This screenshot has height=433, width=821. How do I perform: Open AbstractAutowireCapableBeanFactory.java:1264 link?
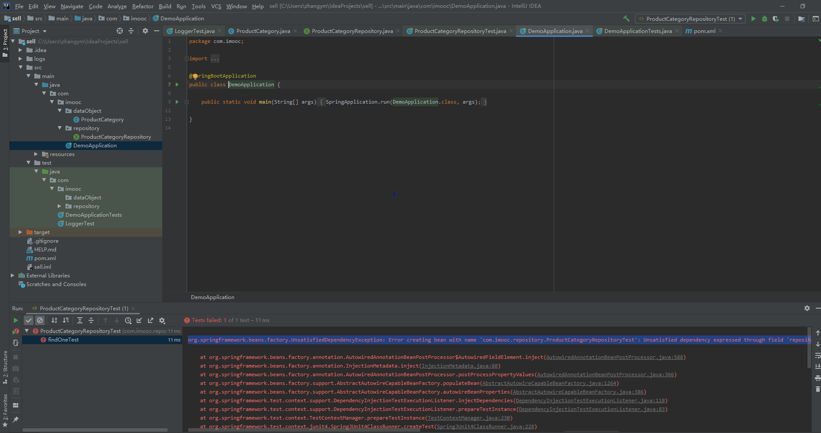[x=549, y=383]
